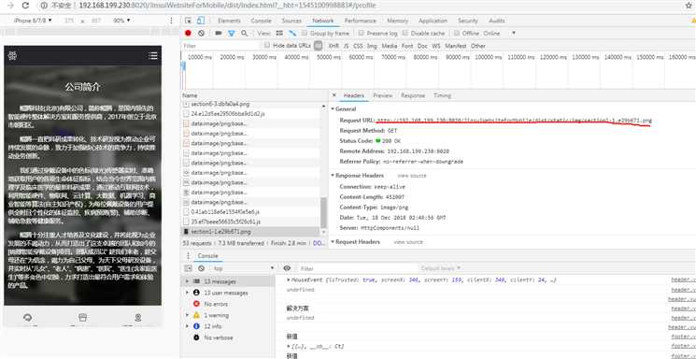Open the mobile page hamburger menu

pos(153,55)
